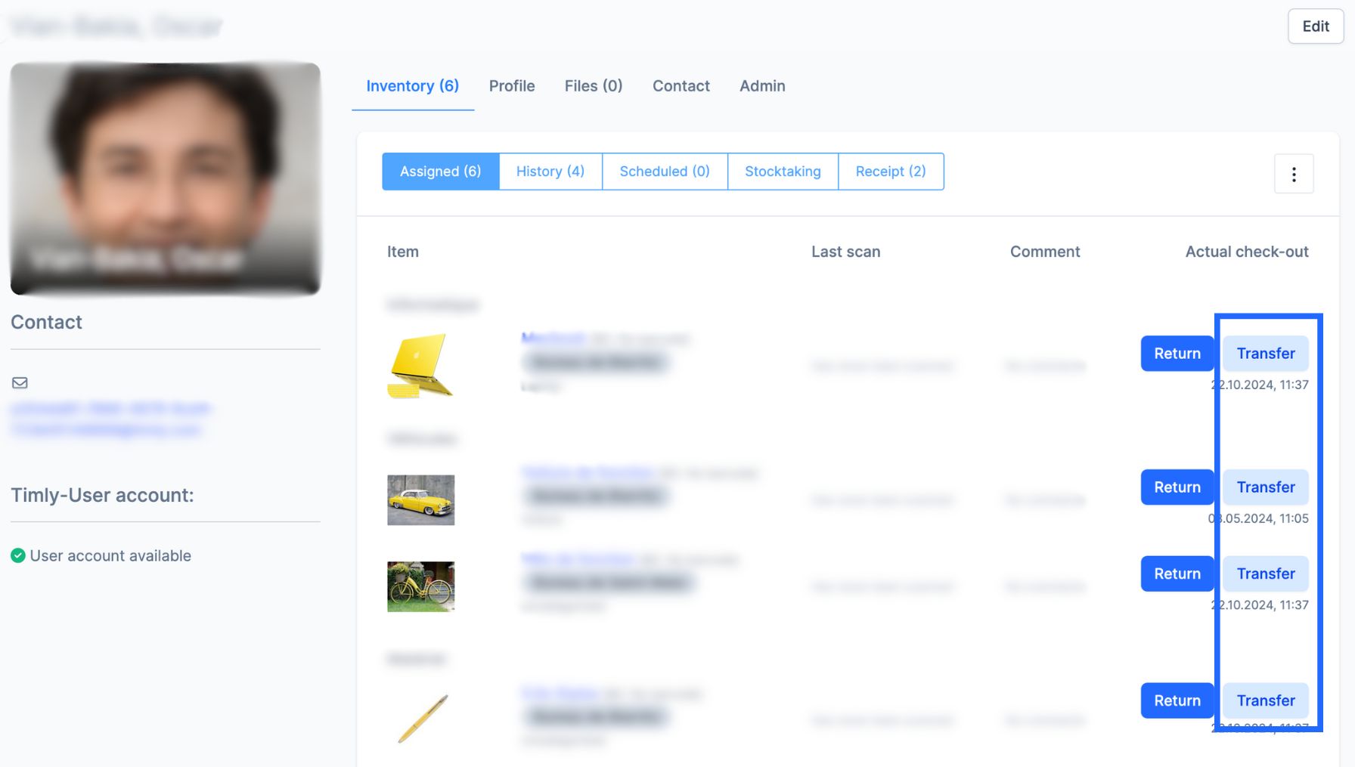The image size is (1355, 767).
Task: Open the yellow bicycle thumbnail
Action: 421,586
